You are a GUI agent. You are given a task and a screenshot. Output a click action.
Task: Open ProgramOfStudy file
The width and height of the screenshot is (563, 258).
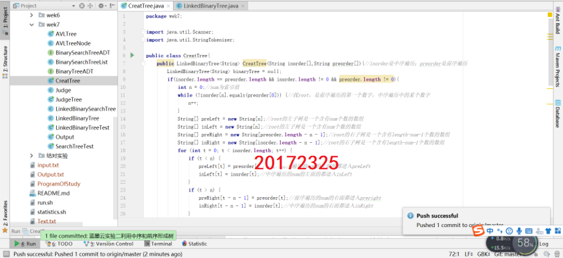(59, 184)
